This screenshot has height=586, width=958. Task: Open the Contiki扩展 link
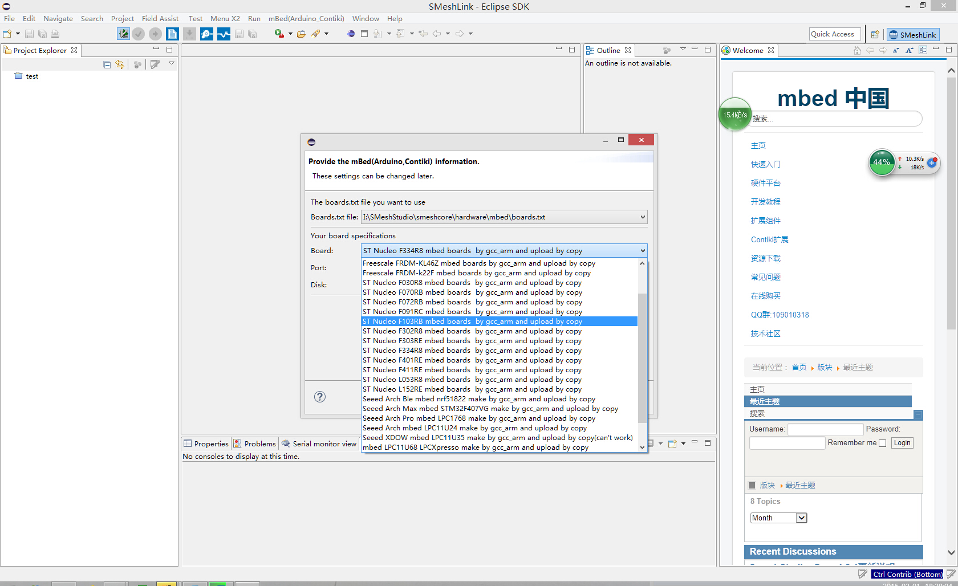(x=769, y=239)
